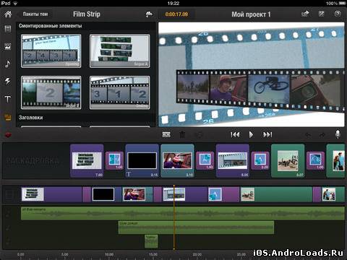Open project settings edit icon
The image size is (347, 260).
pyautogui.click(x=322, y=14)
